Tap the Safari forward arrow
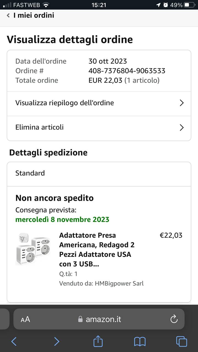 tap(56, 342)
